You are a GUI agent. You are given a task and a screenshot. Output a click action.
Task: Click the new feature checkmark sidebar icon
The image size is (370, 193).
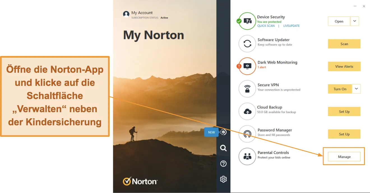pos(223,132)
